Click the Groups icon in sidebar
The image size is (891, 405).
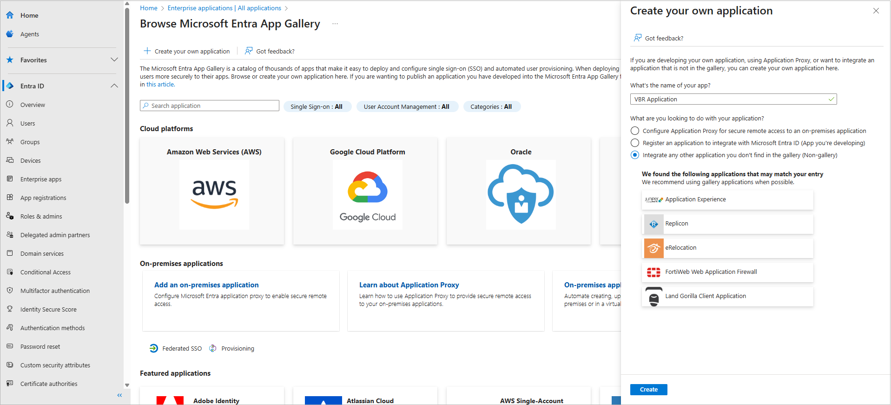tap(10, 142)
